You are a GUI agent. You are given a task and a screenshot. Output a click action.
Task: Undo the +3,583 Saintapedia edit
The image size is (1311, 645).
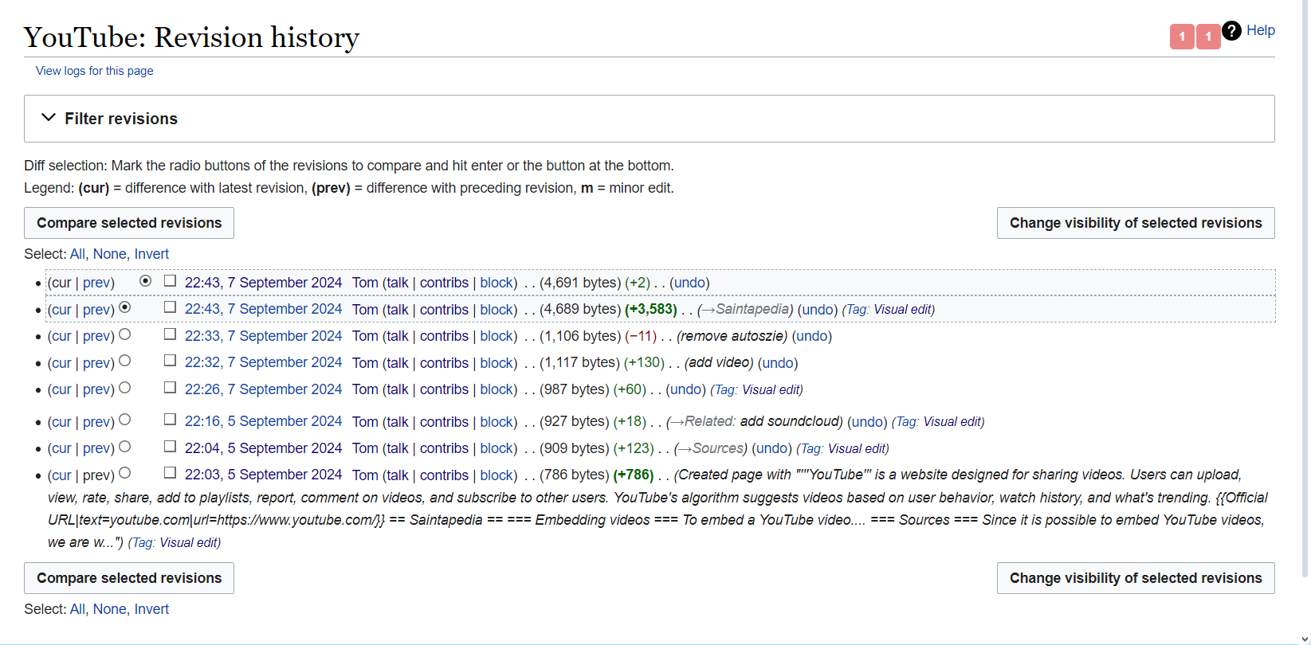818,310
